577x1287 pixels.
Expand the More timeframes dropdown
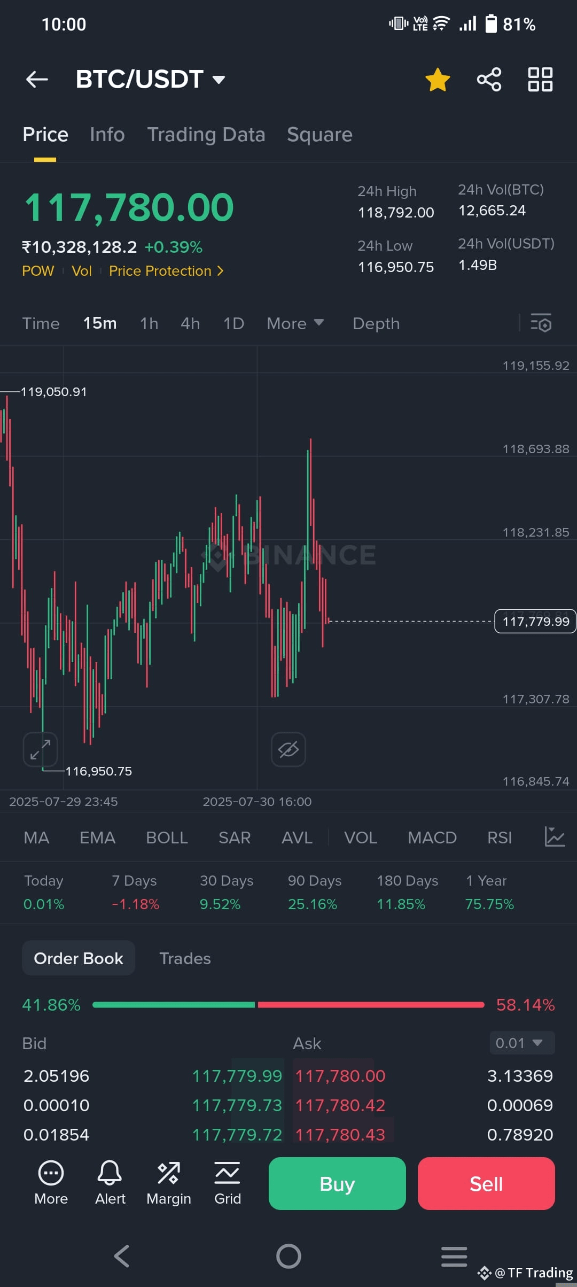coord(295,323)
